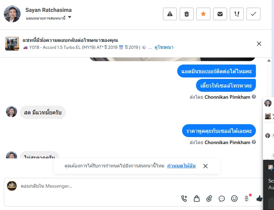Mark conversation done with checkmark button
This screenshot has width=274, height=210.
253,14
